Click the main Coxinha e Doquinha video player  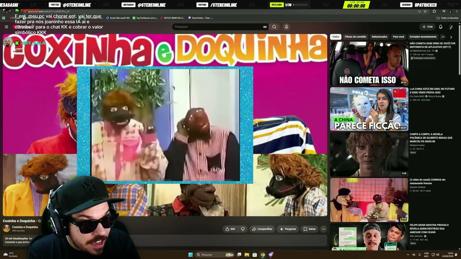pos(165,125)
